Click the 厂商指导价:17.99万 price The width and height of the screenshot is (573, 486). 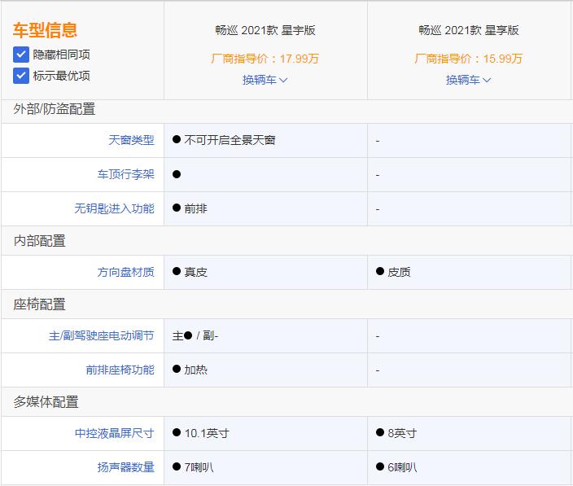tap(265, 59)
